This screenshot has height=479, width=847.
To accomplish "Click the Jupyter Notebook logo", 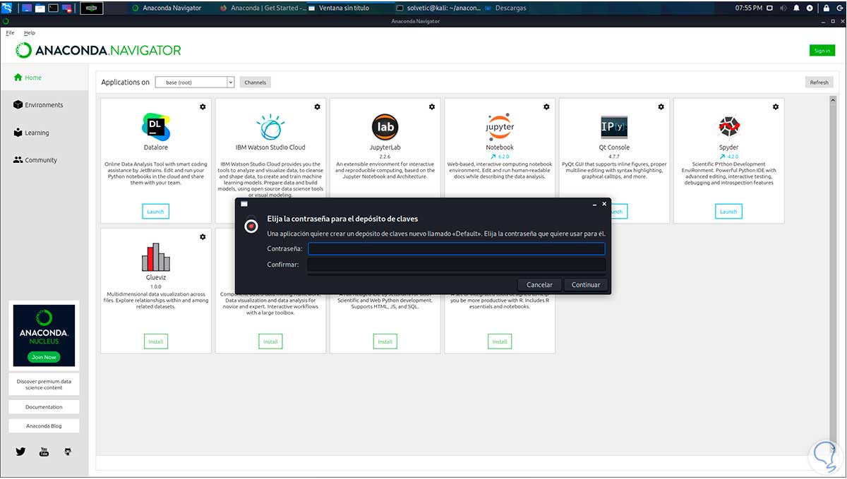I will click(x=500, y=127).
